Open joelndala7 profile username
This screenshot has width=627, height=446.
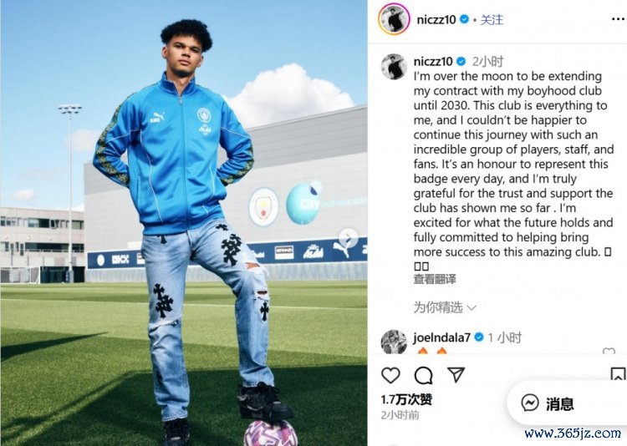tap(442, 337)
